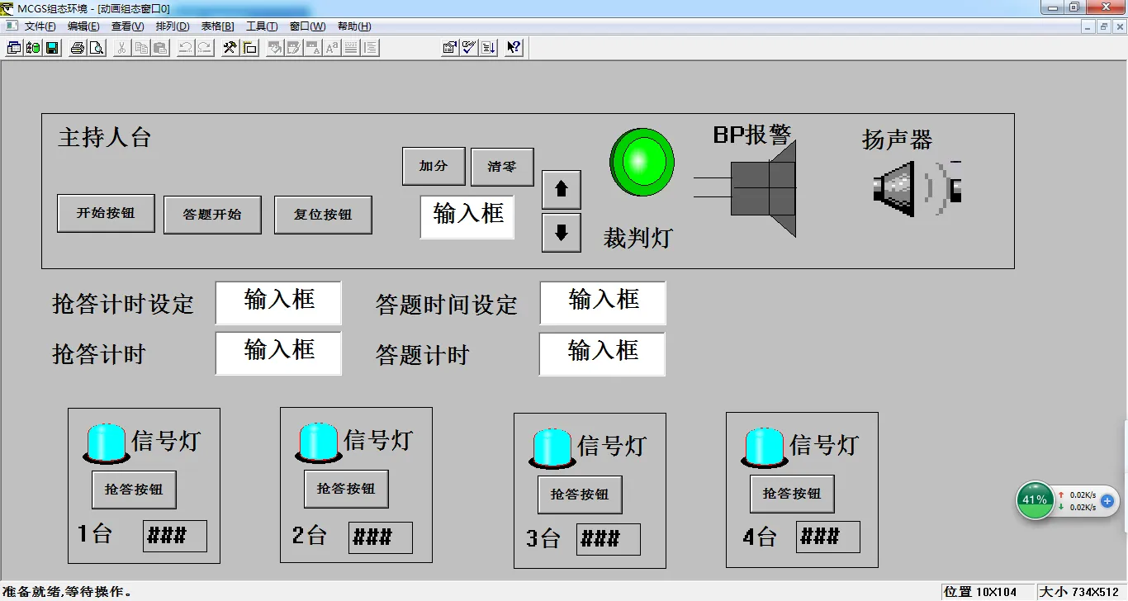The height and width of the screenshot is (601, 1128).
Task: Open print preview from the toolbar
Action: pos(97,47)
